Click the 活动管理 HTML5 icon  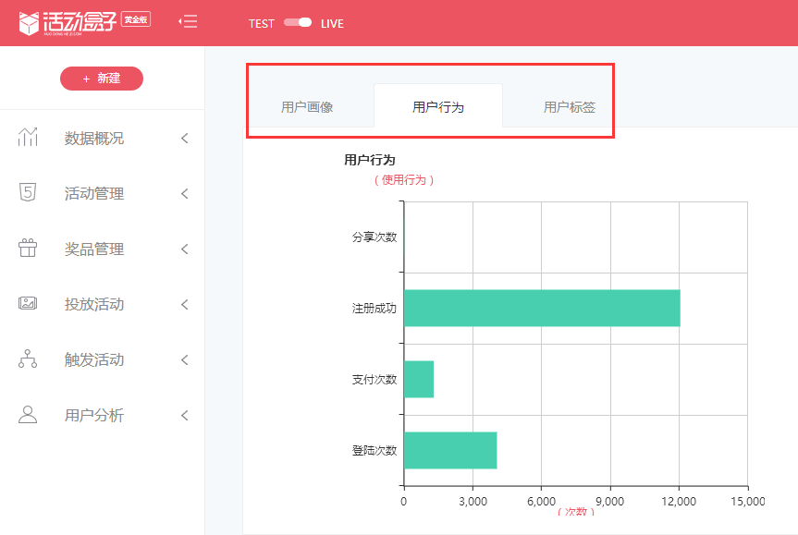click(28, 193)
